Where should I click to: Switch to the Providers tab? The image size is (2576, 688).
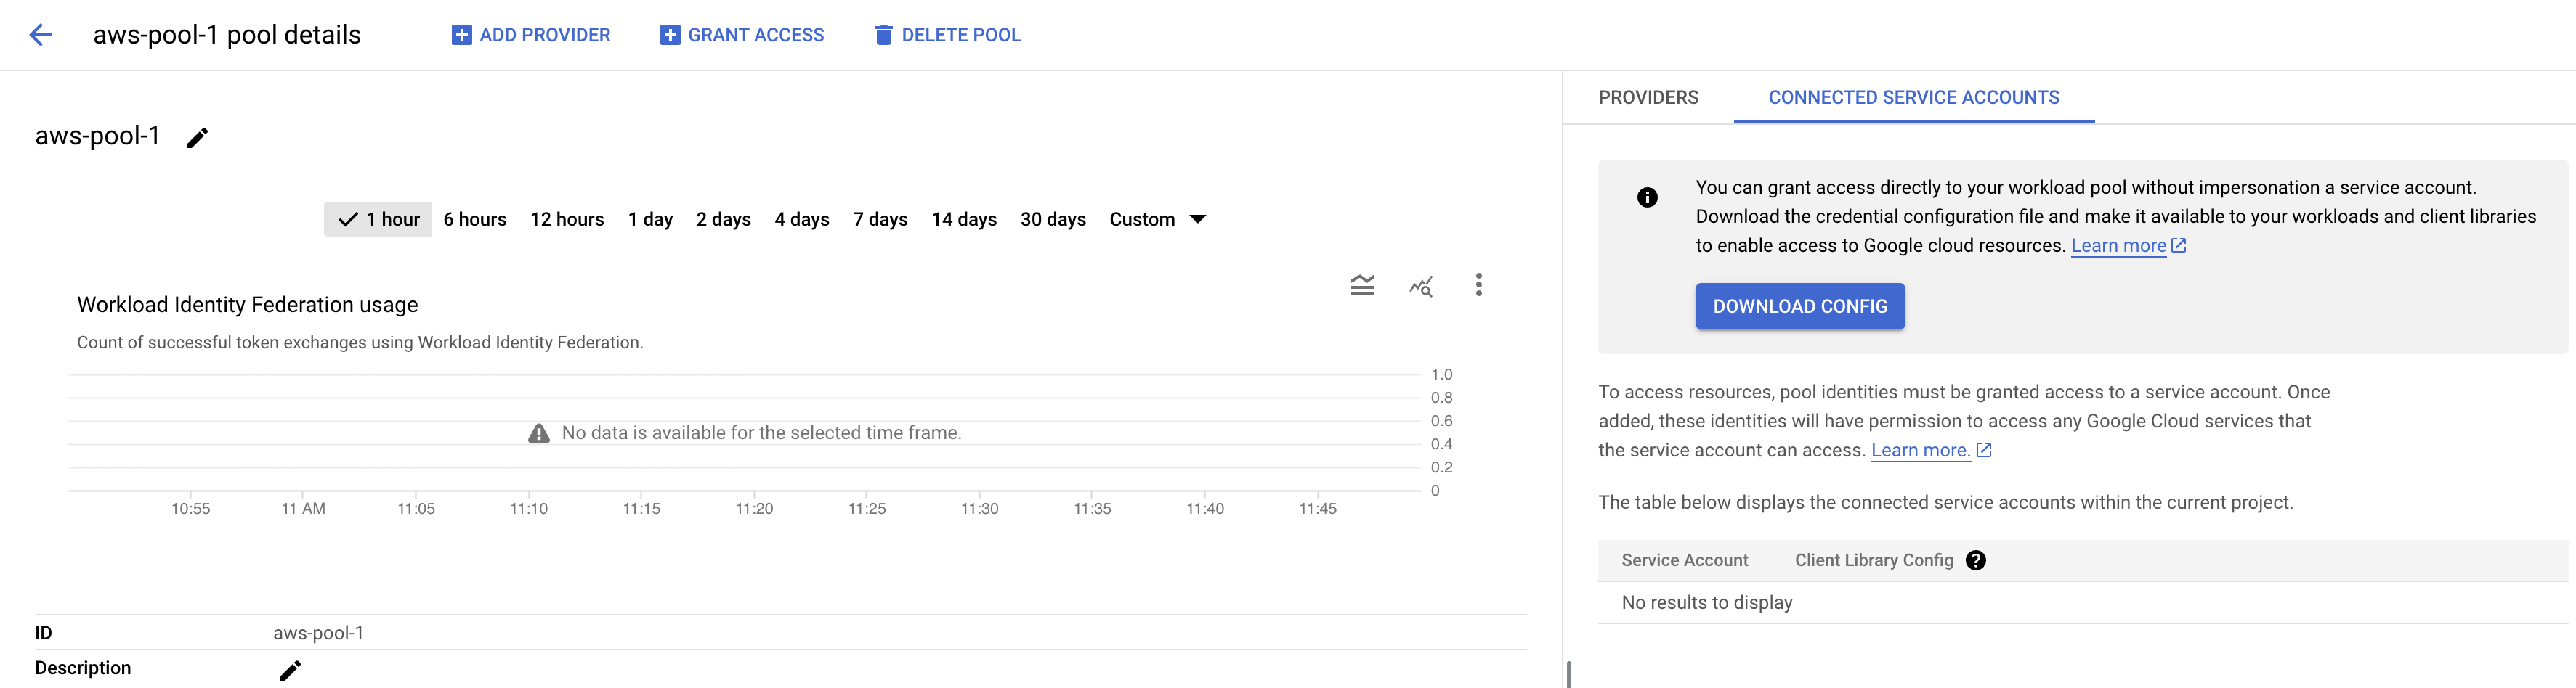[x=1648, y=98]
